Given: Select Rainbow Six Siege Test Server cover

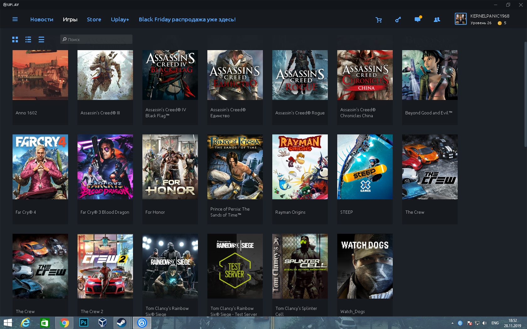Looking at the screenshot, I should click(235, 266).
